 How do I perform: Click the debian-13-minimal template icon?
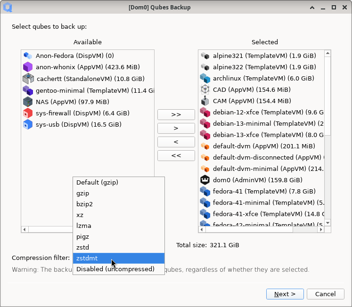point(205,123)
